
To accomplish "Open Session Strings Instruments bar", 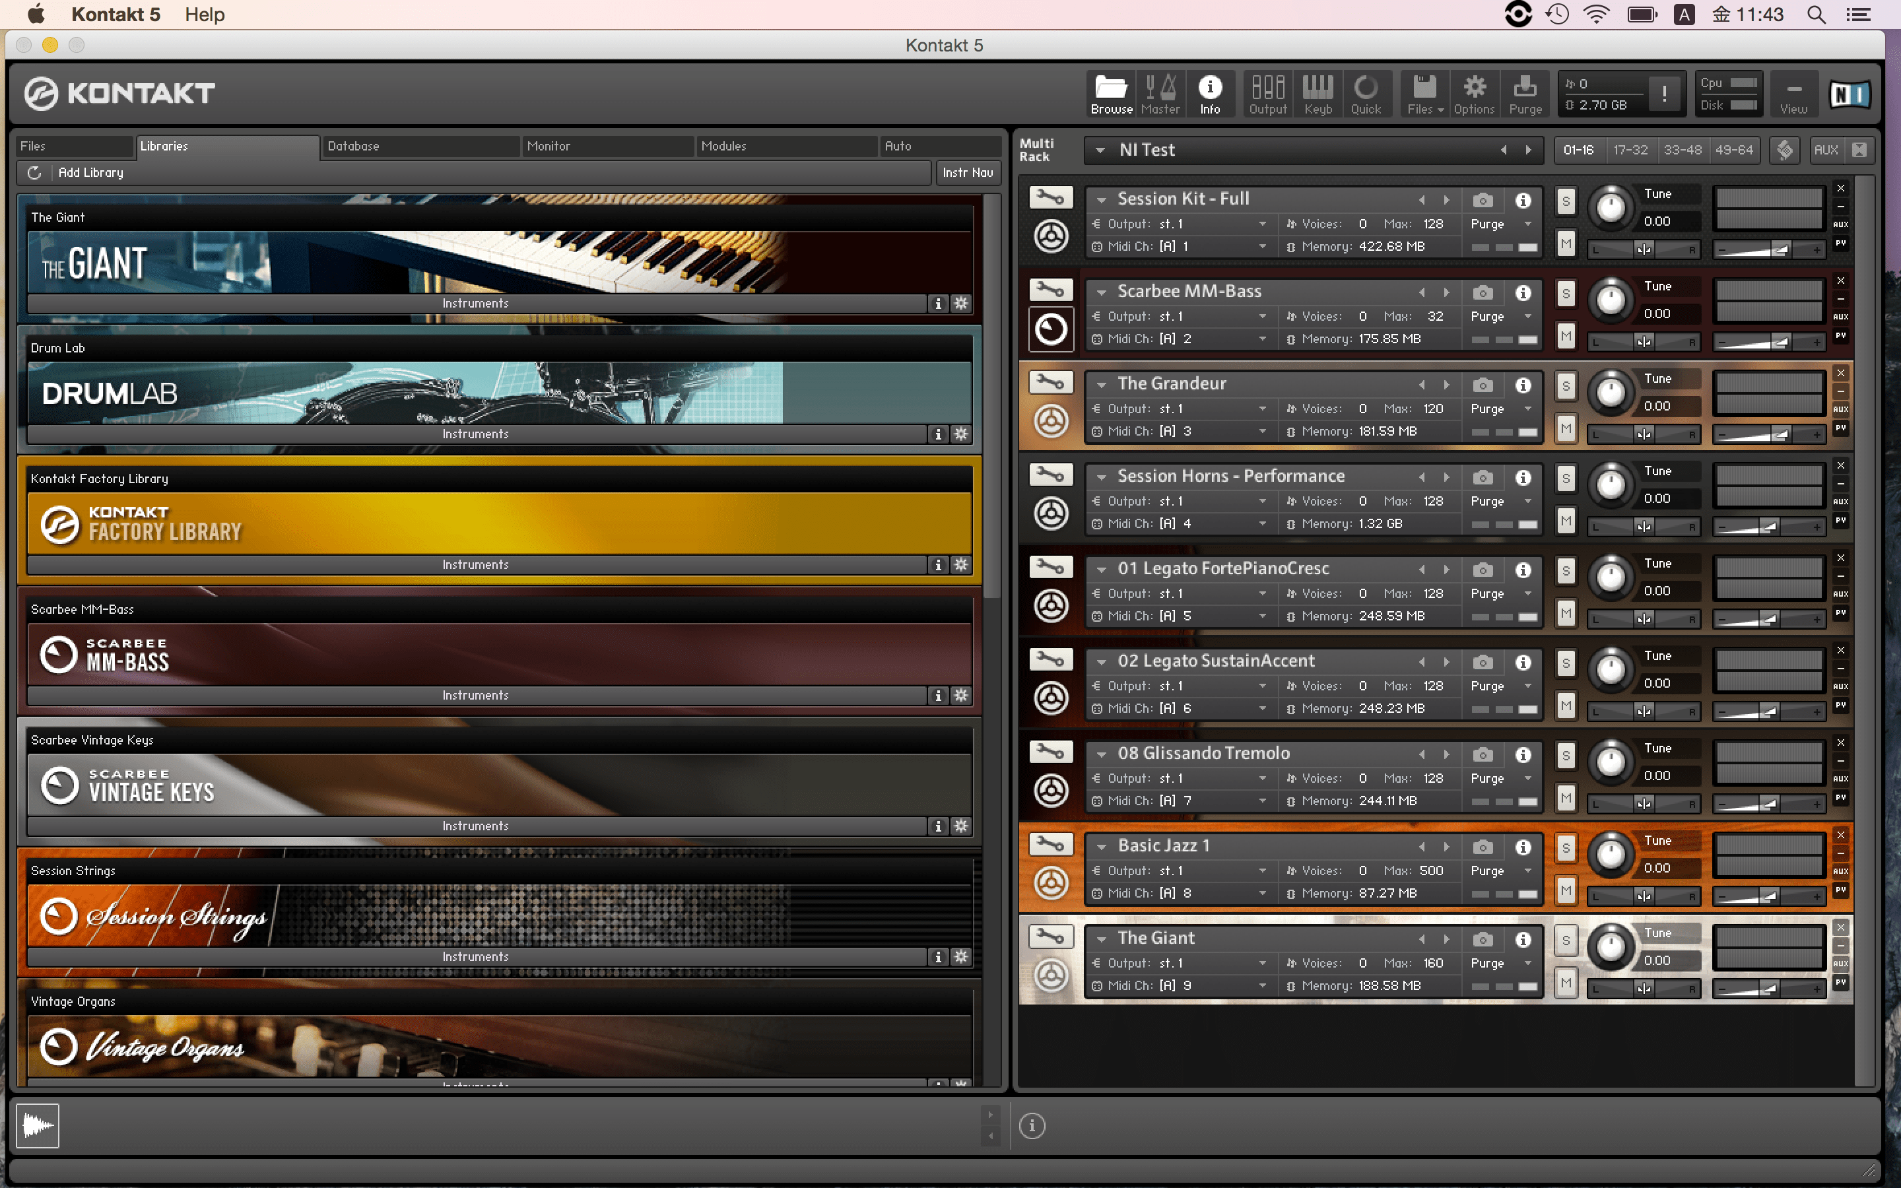I will point(476,956).
